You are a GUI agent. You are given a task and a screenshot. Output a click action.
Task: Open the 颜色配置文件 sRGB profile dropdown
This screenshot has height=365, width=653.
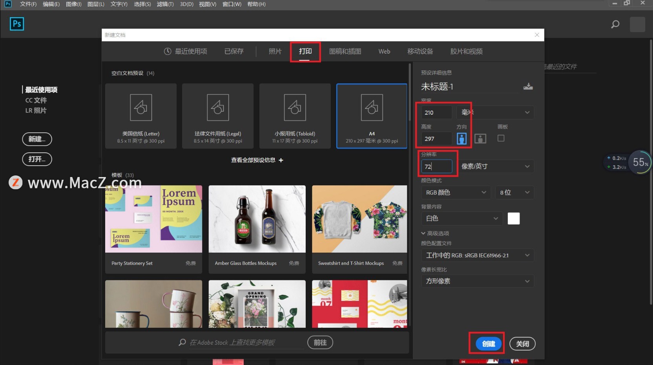pyautogui.click(x=478, y=255)
